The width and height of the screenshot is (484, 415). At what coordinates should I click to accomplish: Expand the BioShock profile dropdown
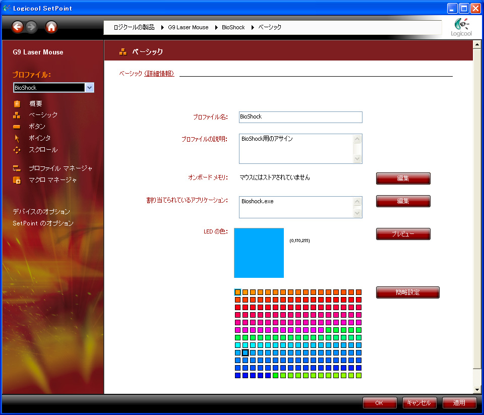tap(89, 88)
